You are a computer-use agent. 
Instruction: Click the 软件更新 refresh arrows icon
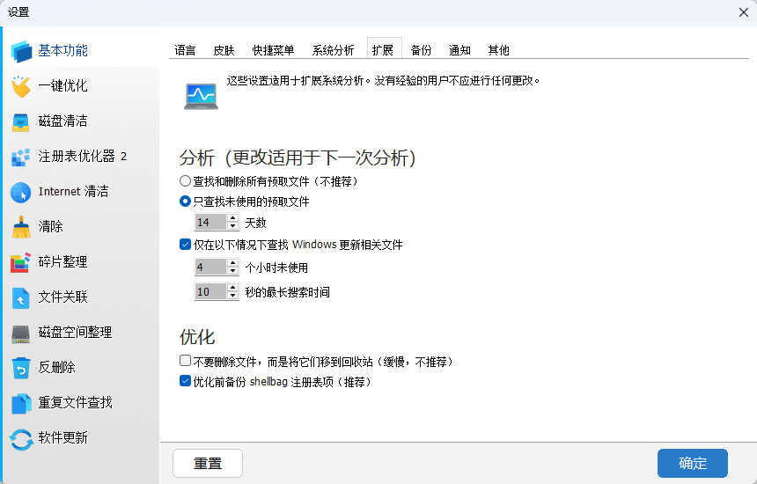[21, 439]
